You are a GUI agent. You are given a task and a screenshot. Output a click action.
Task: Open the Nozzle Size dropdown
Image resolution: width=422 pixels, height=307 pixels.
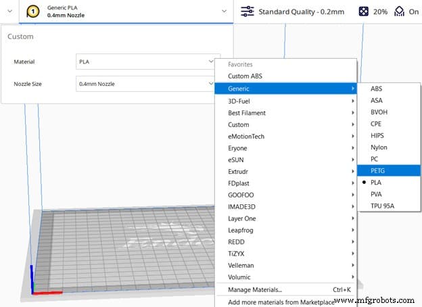pos(145,84)
